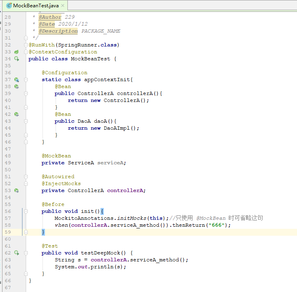Screen dimensions: 297x292
Task: Place cursor at closing brace on line 66
Action: click(x=30, y=281)
